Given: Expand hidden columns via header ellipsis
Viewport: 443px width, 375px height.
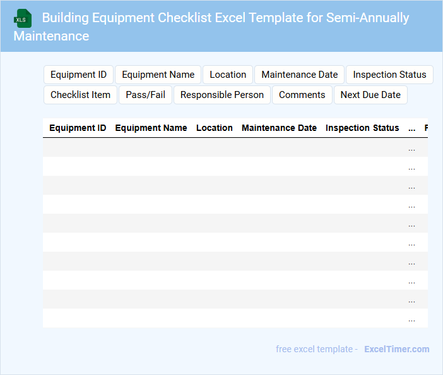Looking at the screenshot, I should pos(411,128).
